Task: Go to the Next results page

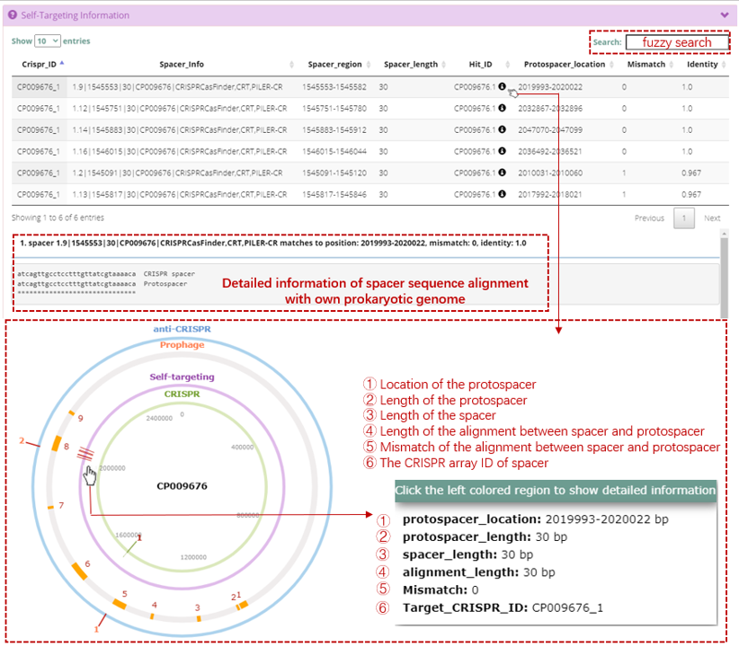Action: pyautogui.click(x=712, y=218)
